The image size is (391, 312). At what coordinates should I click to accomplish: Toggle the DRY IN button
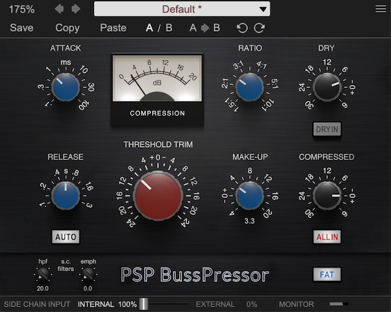(x=327, y=129)
